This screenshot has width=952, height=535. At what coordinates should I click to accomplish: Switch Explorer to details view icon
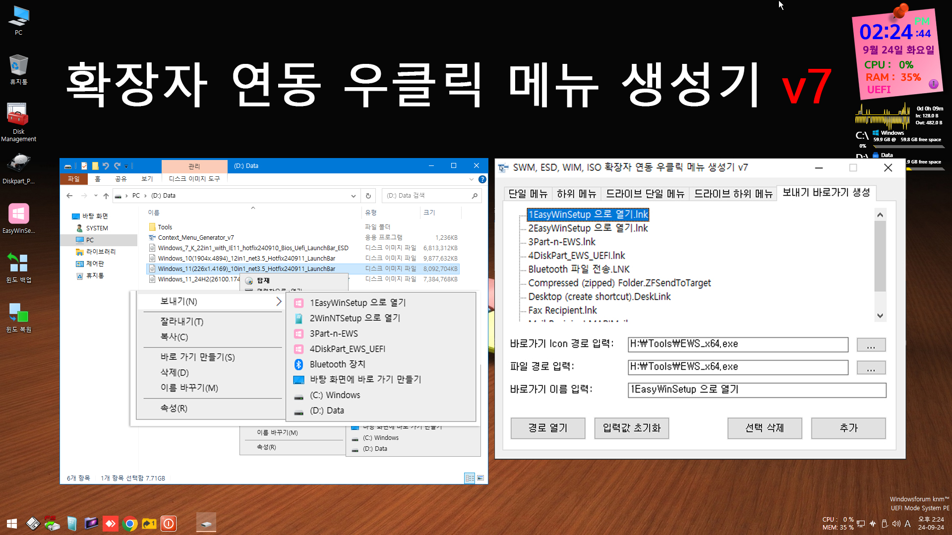click(470, 478)
